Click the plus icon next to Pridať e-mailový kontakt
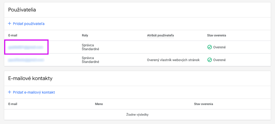The image size is (275, 124). [x=9, y=92]
